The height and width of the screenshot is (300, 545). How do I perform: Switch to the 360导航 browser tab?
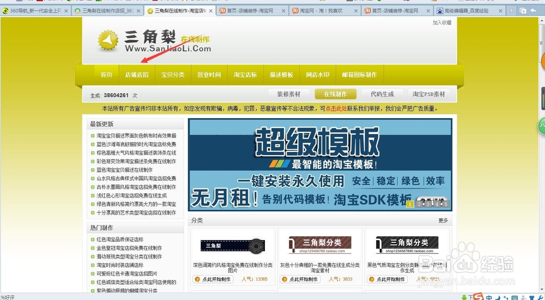pos(35,11)
